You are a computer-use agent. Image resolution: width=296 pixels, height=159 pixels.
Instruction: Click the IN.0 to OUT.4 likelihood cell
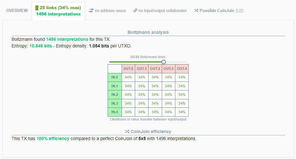point(182,77)
